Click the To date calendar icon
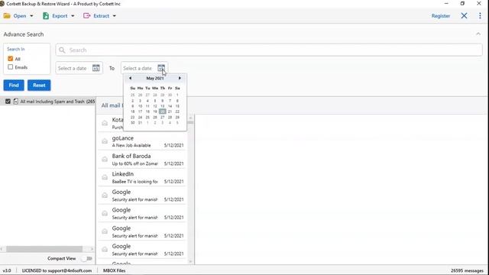This screenshot has width=489, height=275. (161, 68)
